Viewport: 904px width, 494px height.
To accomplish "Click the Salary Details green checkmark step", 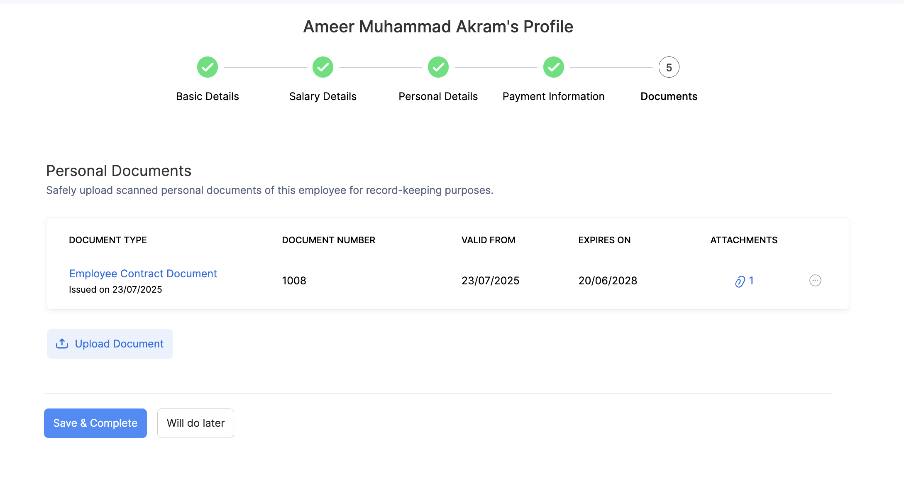I will [x=323, y=67].
